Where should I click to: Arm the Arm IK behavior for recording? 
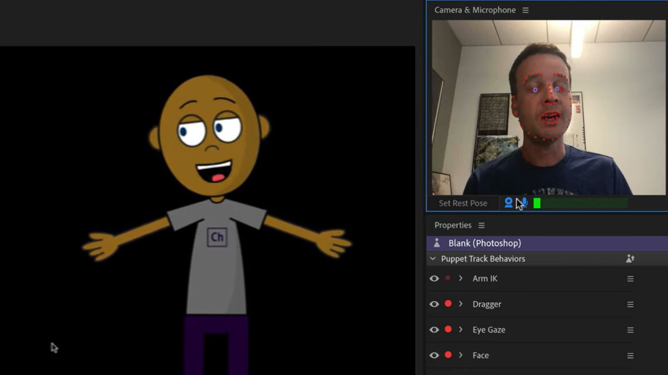pos(448,278)
